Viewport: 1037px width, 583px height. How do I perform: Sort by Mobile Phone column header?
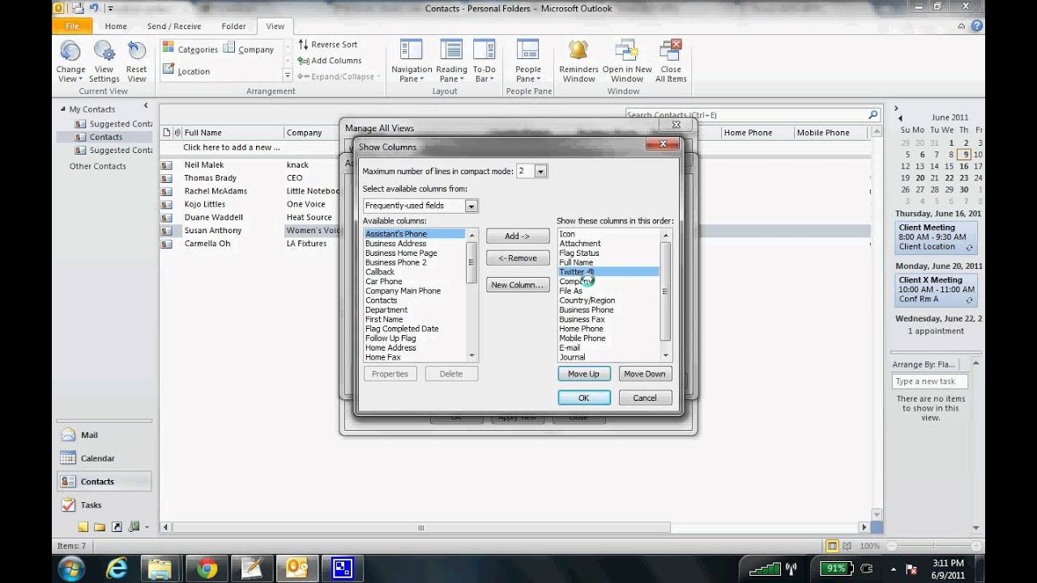(823, 133)
